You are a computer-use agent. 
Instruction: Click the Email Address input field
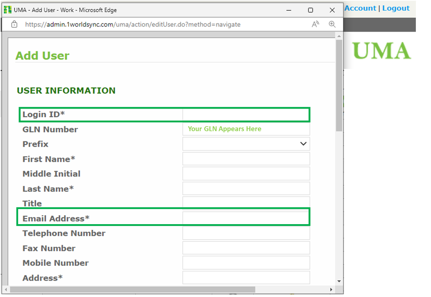point(245,219)
